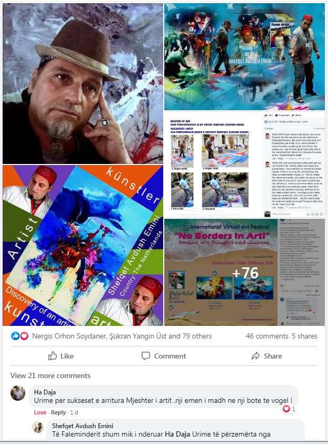Show the 5 shares list
This screenshot has height=444, width=328.
tap(304, 336)
